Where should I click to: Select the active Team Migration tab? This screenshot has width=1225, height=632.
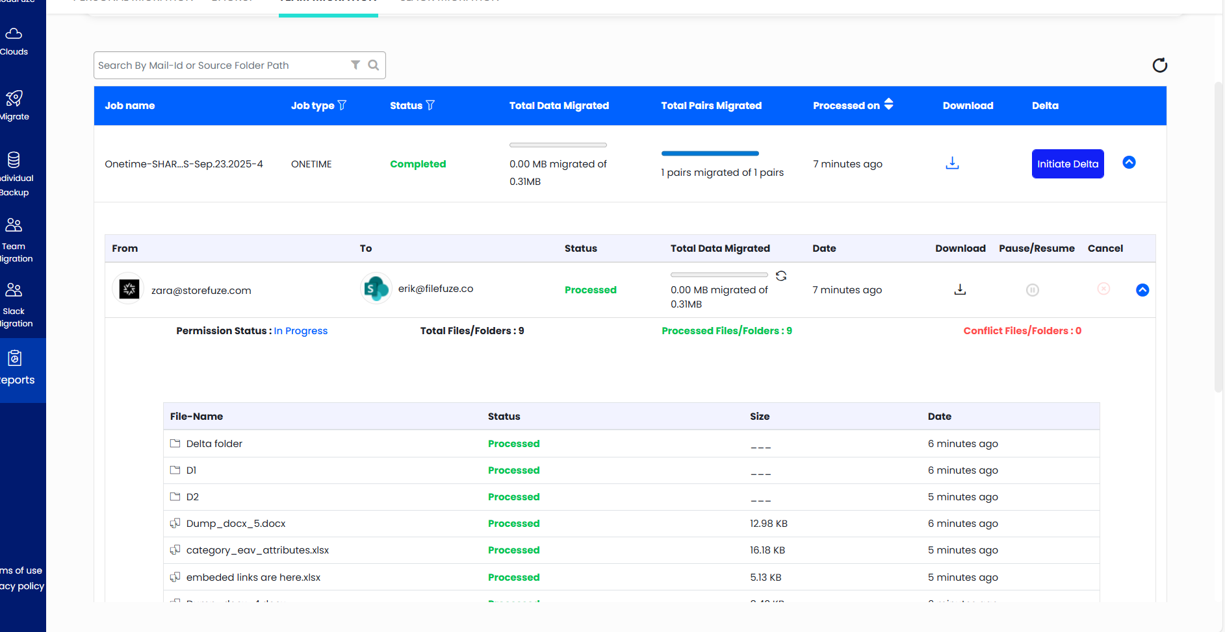tap(328, 6)
